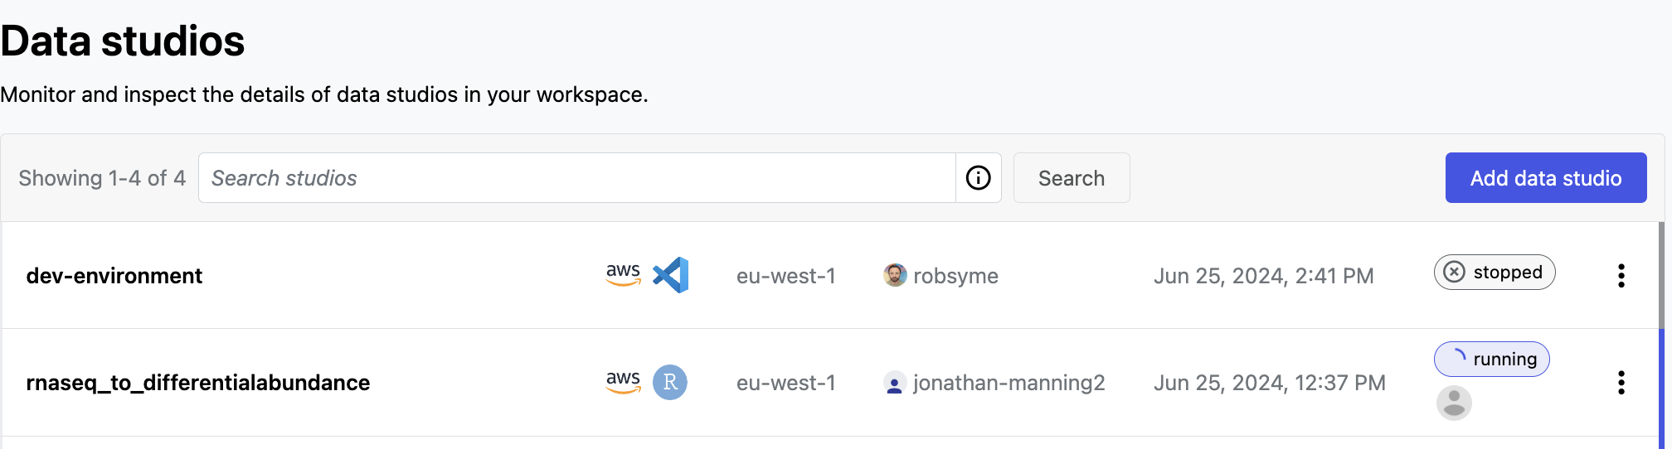Click the jonathan-manning2 username
The width and height of the screenshot is (1672, 449).
1009,383
